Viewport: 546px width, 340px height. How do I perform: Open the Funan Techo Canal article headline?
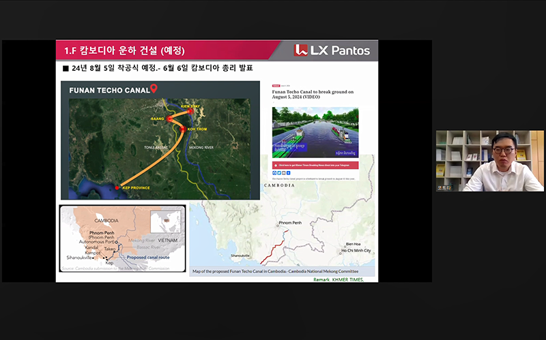(x=313, y=94)
